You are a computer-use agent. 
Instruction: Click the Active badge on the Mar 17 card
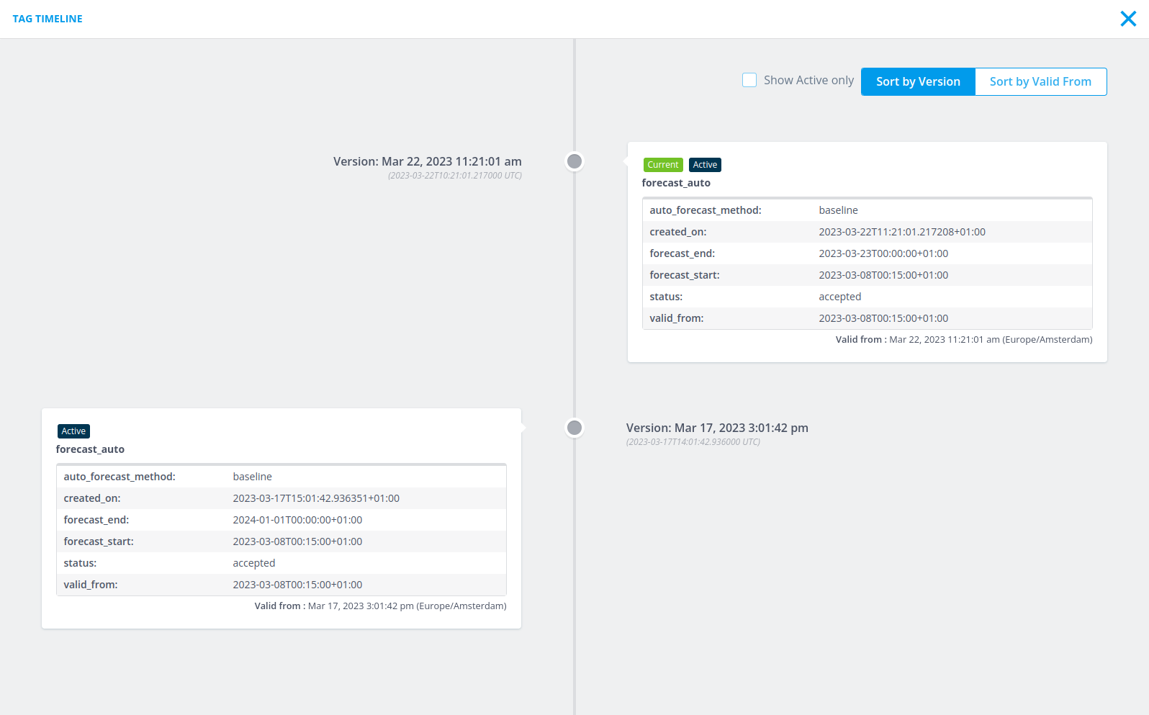pos(73,431)
